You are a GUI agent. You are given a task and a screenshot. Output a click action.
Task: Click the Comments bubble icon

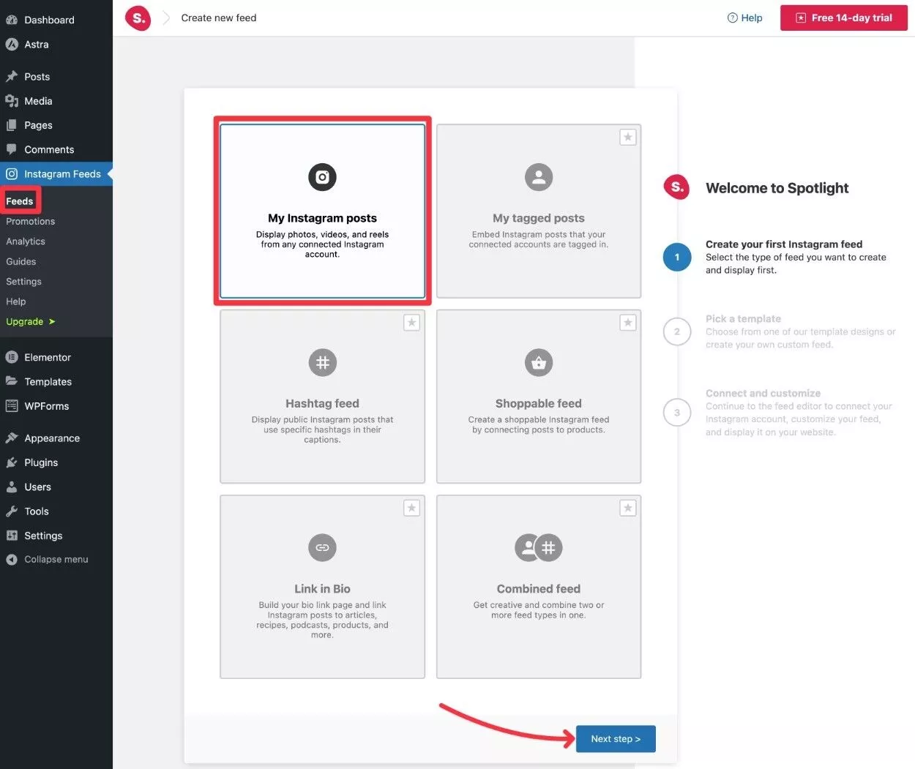tap(12, 149)
